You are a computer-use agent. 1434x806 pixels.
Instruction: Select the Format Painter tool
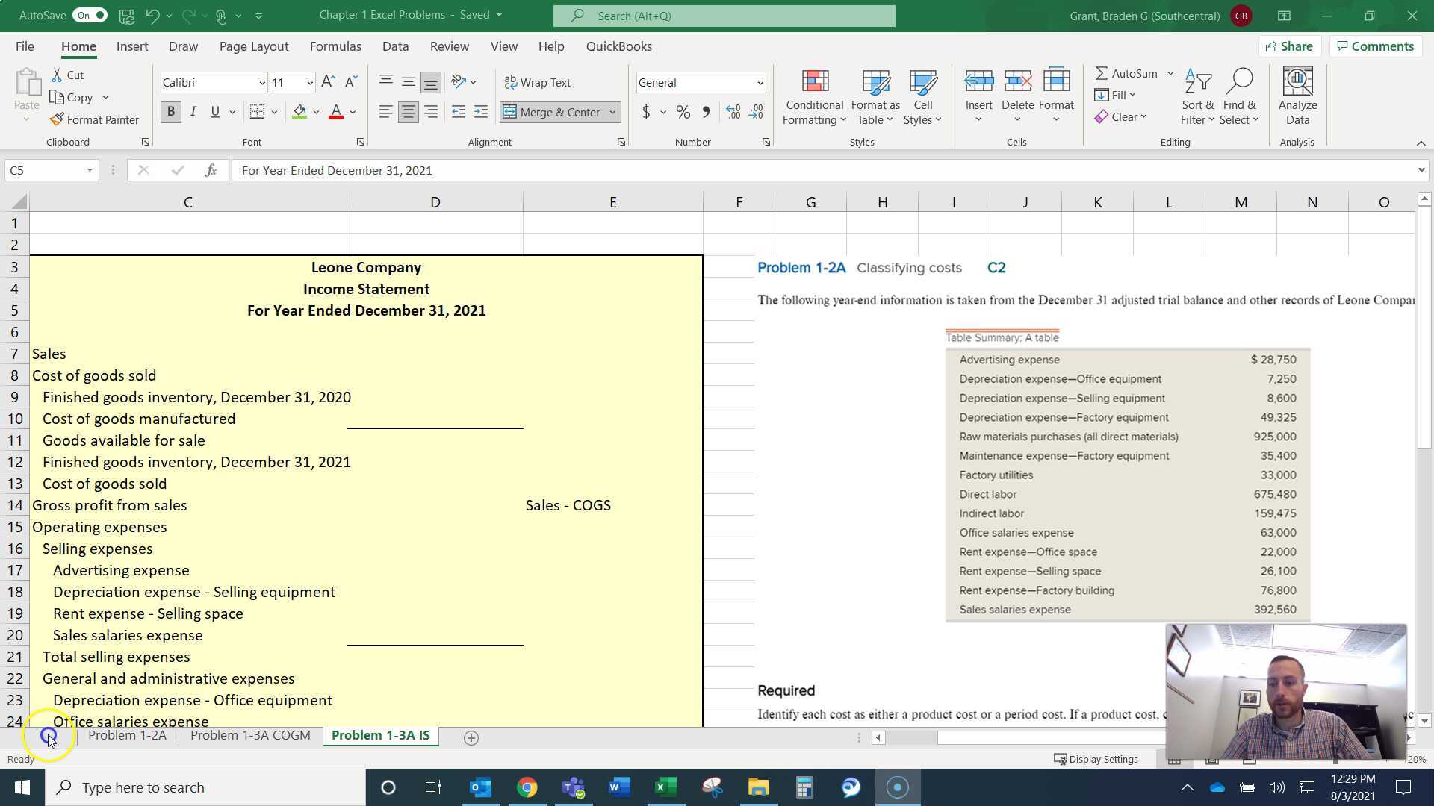(x=94, y=119)
